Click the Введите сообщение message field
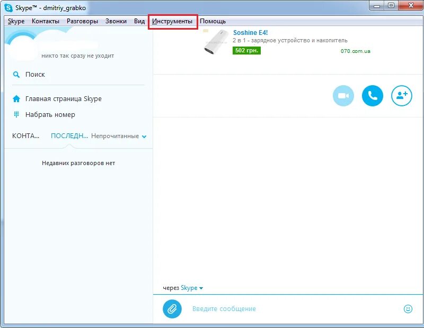This screenshot has width=424, height=328. coord(294,309)
